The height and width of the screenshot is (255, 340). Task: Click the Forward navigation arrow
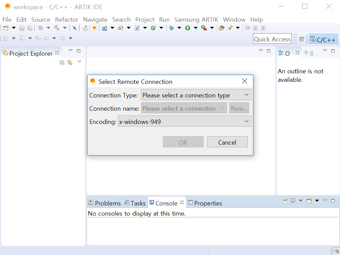click(63, 38)
